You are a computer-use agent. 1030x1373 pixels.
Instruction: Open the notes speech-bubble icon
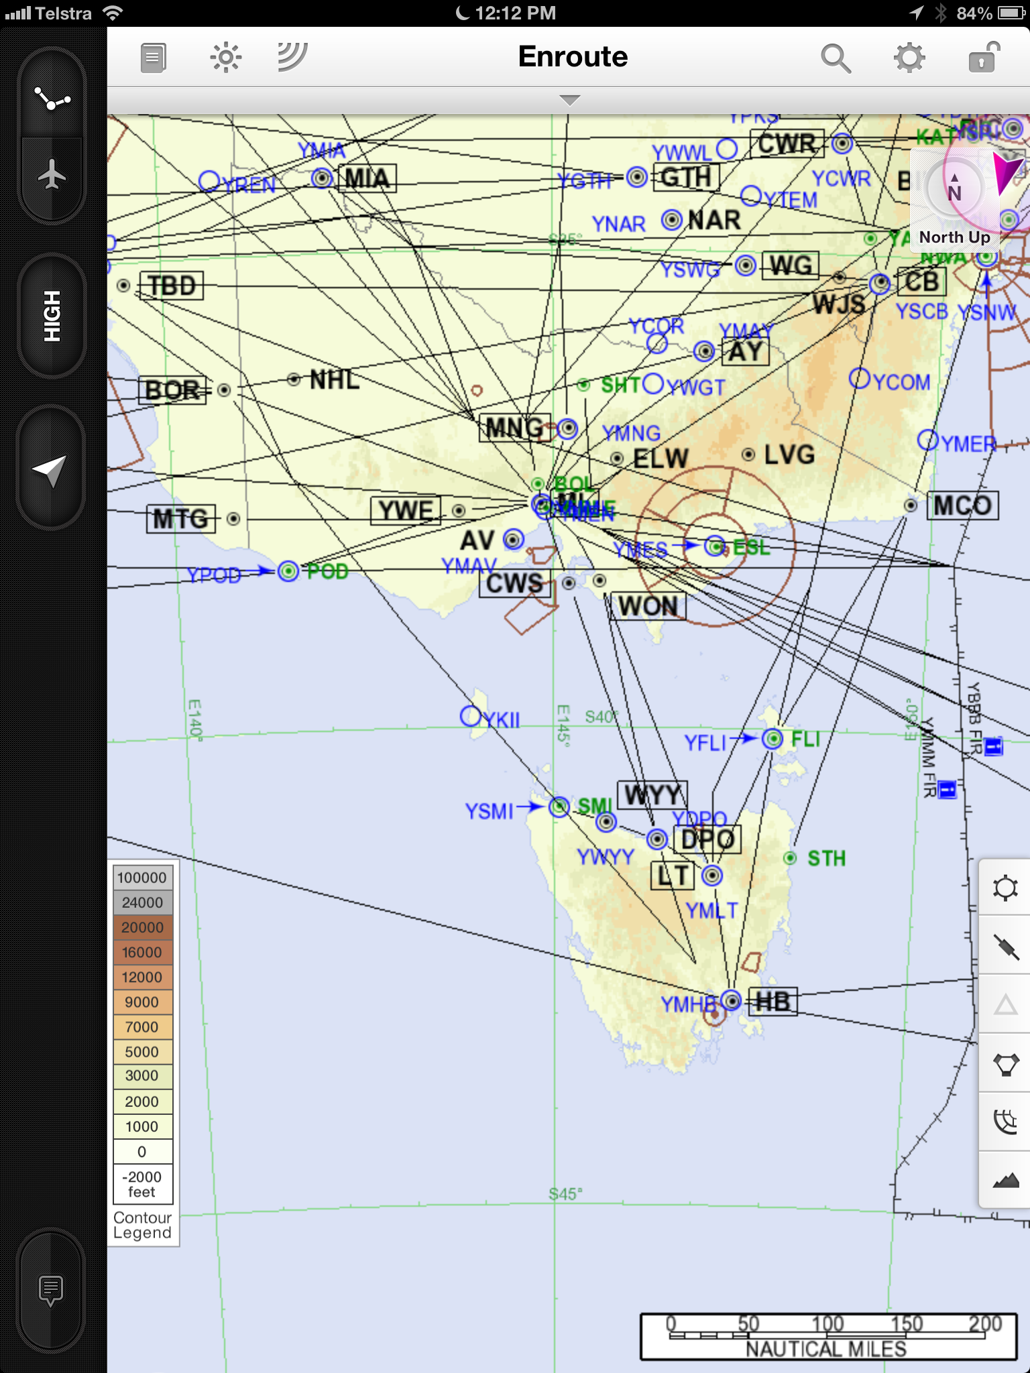(52, 1290)
